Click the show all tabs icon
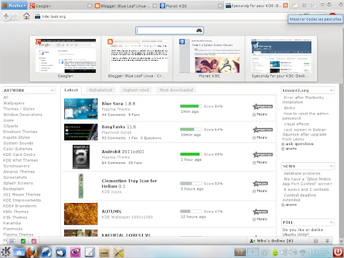344x258 pixels. [x=313, y=6]
